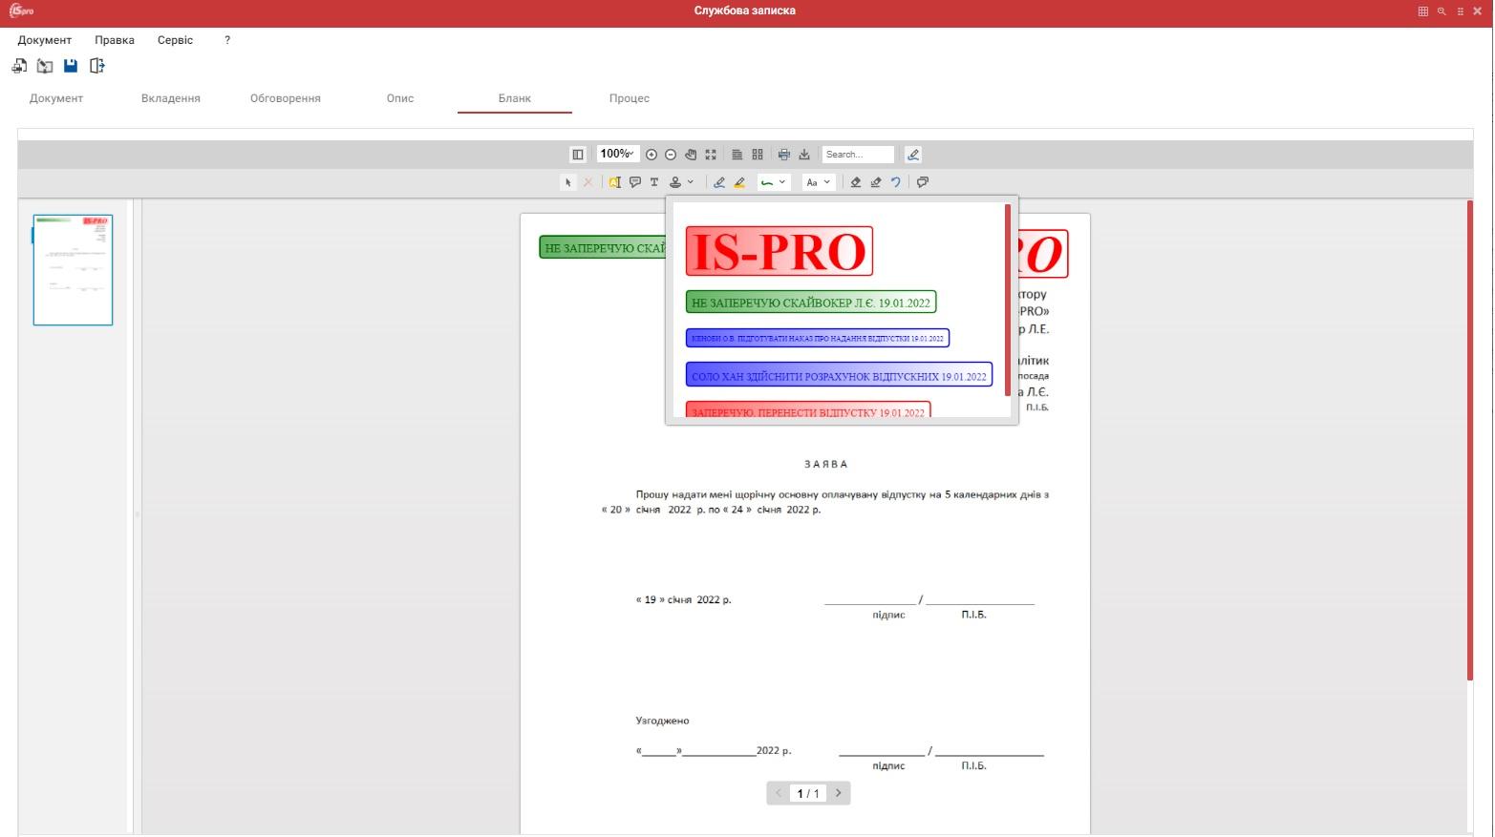Collapse the stamp dropdown arrow
The height and width of the screenshot is (837, 1495).
click(x=691, y=182)
